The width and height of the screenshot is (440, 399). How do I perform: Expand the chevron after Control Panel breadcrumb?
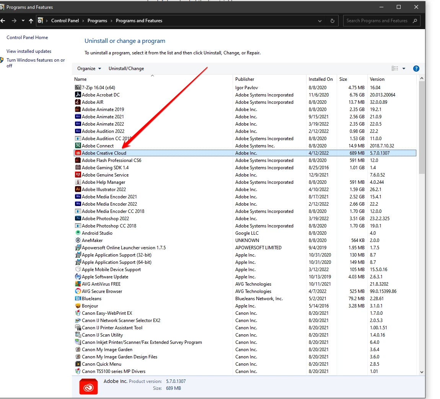(83, 21)
